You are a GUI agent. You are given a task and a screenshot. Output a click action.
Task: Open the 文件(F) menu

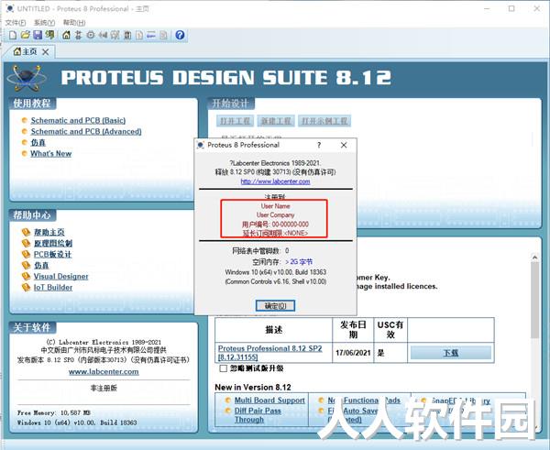16,22
